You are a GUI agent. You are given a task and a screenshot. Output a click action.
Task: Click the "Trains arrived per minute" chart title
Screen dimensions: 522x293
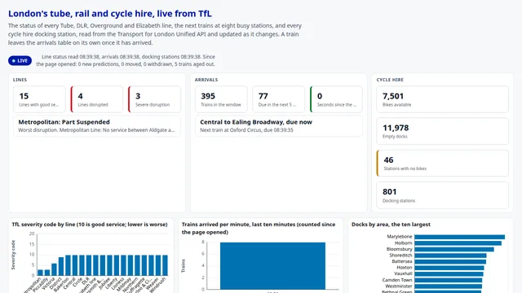coord(259,228)
